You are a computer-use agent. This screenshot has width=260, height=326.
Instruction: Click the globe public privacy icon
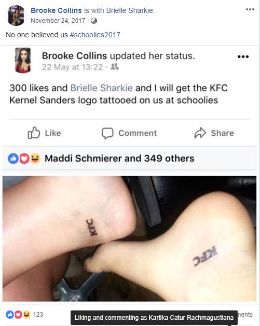click(94, 21)
